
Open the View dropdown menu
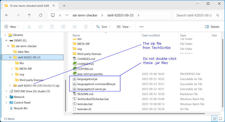pyautogui.click(x=124, y=27)
